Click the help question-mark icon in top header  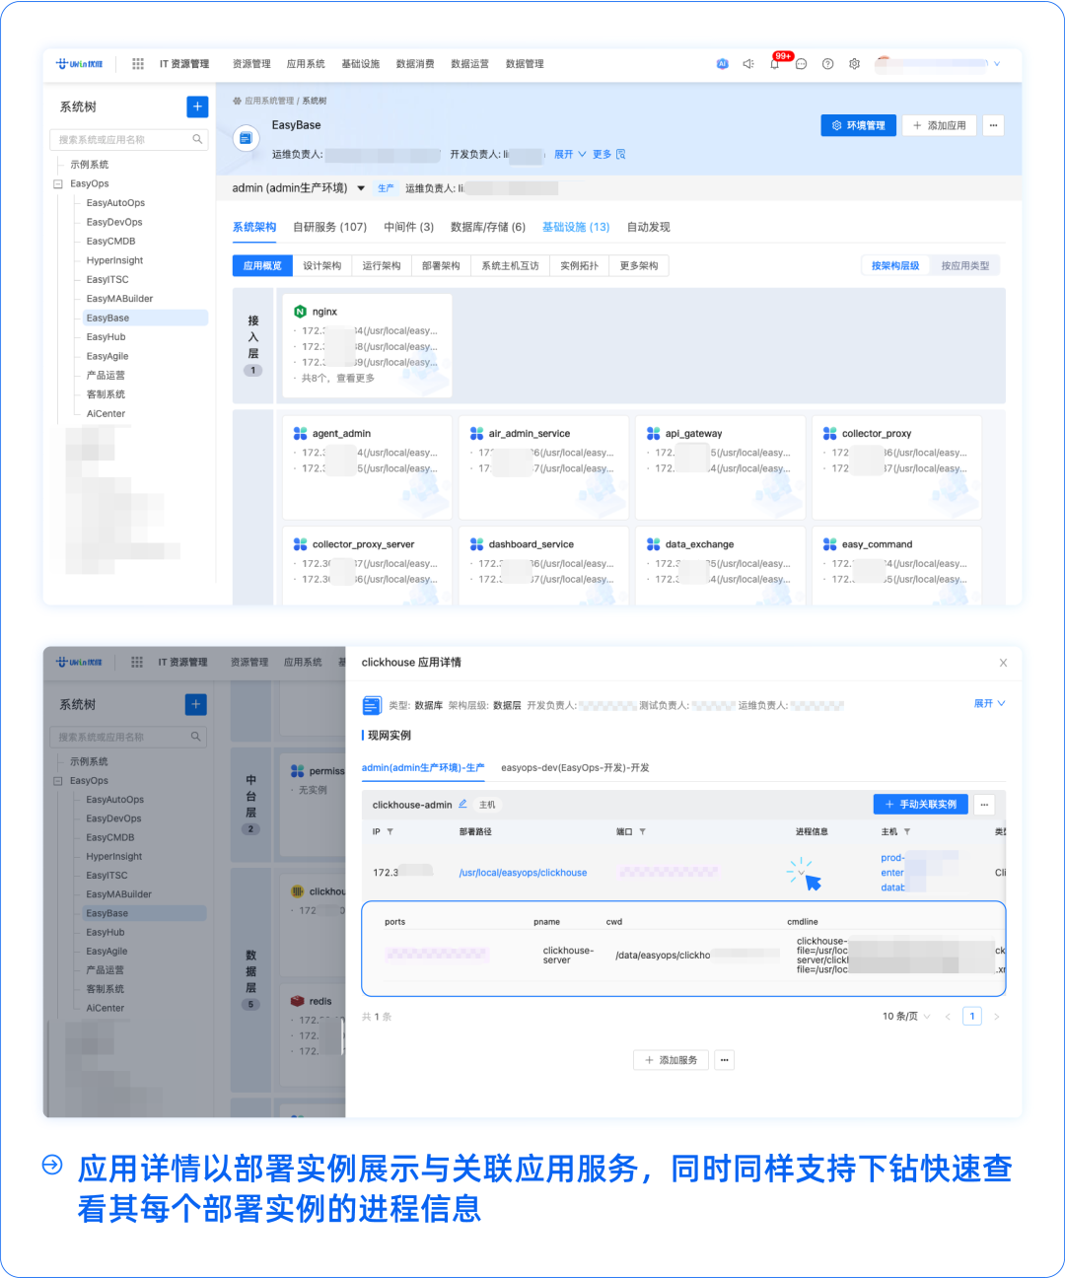(828, 64)
